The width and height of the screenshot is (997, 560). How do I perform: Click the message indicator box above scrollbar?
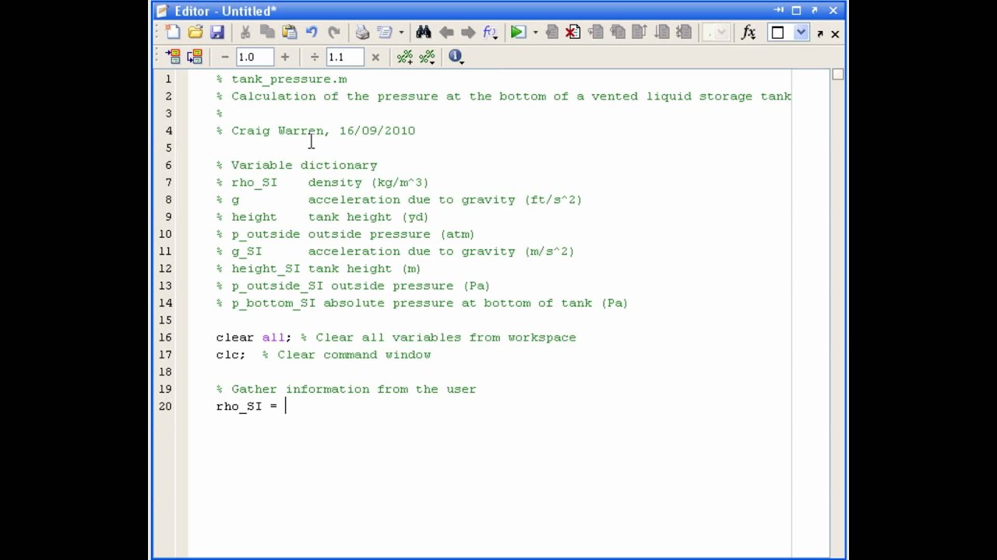[x=838, y=75]
